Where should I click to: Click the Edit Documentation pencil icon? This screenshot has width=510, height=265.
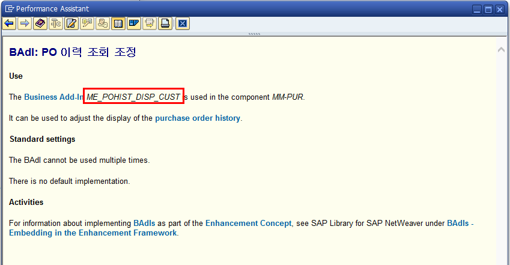(x=71, y=23)
